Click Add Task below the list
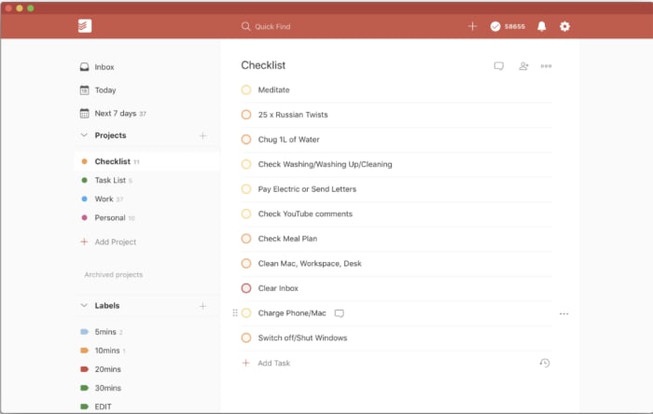Image resolution: width=653 pixels, height=414 pixels. point(274,363)
